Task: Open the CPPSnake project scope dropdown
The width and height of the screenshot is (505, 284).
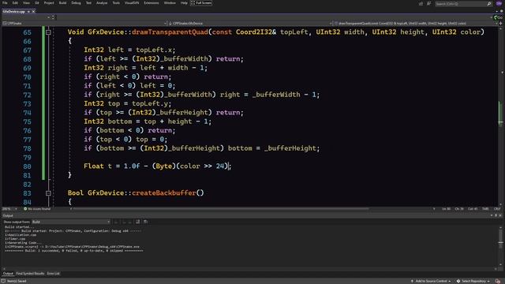Action: (x=84, y=24)
